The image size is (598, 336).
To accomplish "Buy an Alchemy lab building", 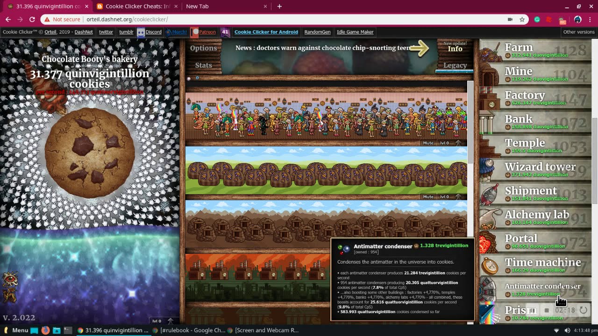I will [535, 217].
